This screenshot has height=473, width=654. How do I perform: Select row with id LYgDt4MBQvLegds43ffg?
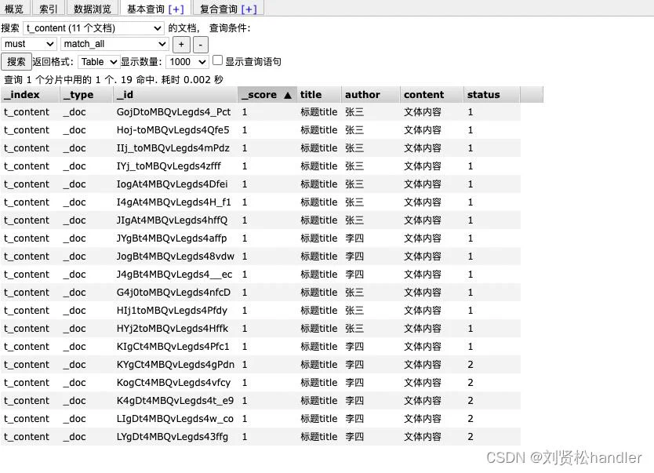(x=260, y=437)
